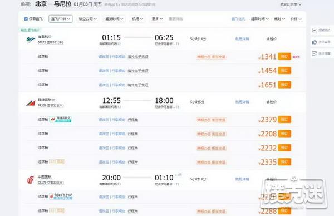
Task: Book the ¥1651 economy fare
Action: point(284,85)
